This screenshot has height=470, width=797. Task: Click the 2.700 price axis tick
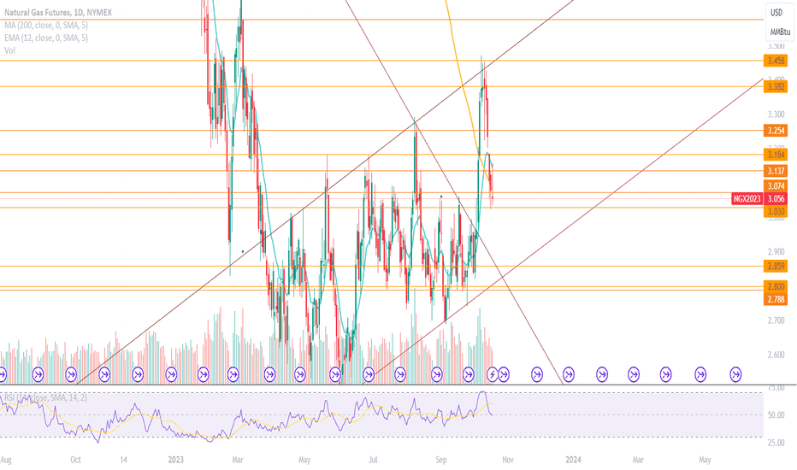(x=776, y=320)
